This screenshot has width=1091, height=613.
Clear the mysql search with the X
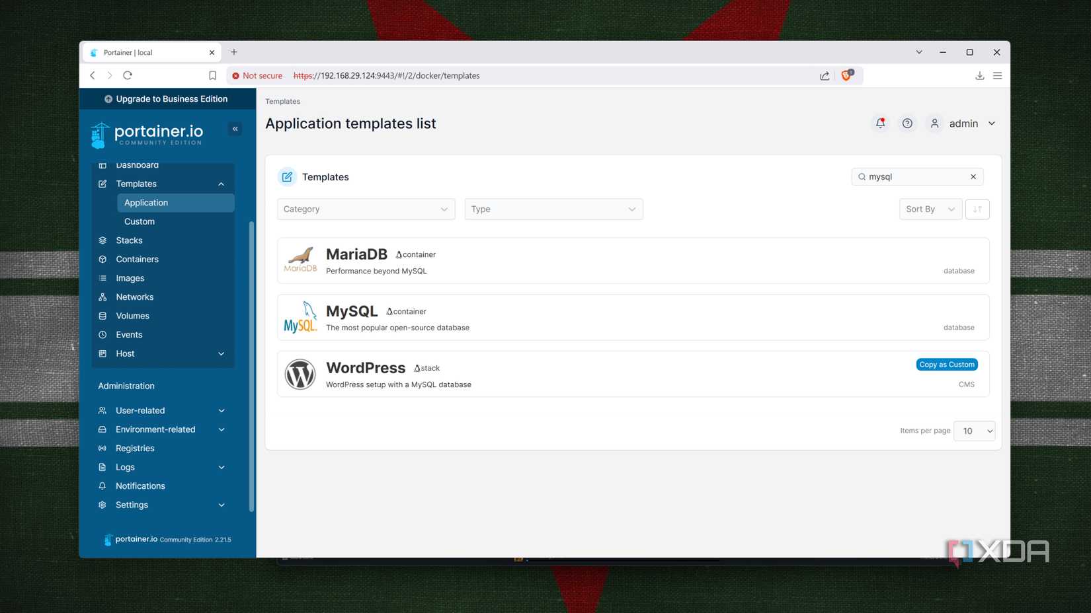coord(973,176)
